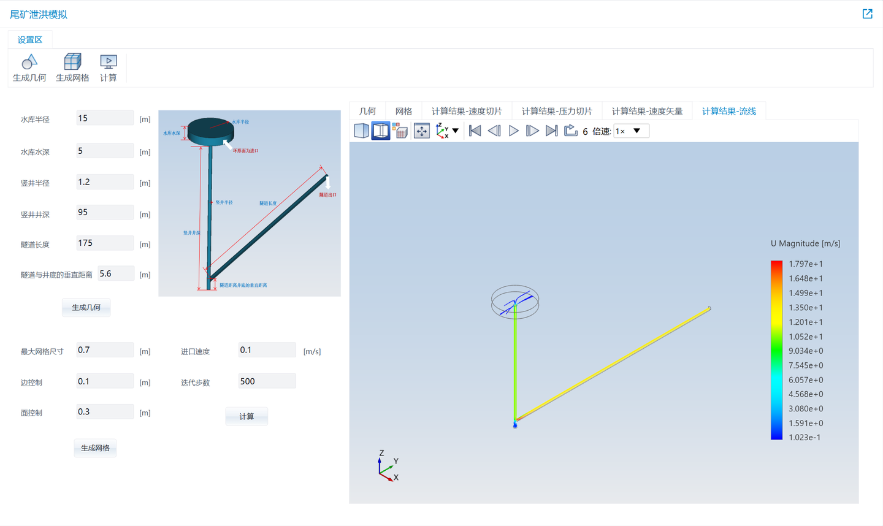Click the 进口速度 input field
The height and width of the screenshot is (526, 883).
tap(267, 350)
